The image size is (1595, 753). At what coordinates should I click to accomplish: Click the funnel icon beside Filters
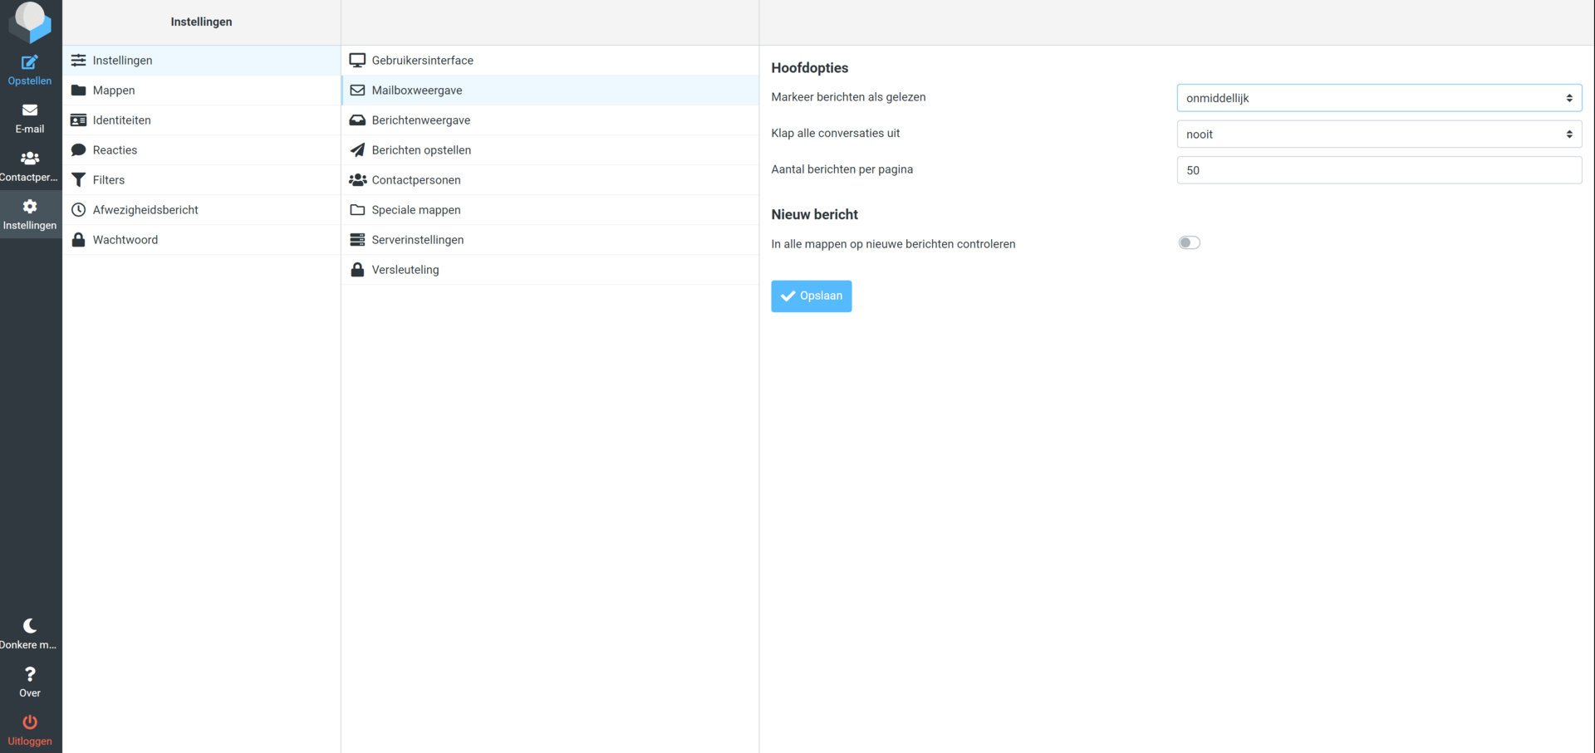79,180
